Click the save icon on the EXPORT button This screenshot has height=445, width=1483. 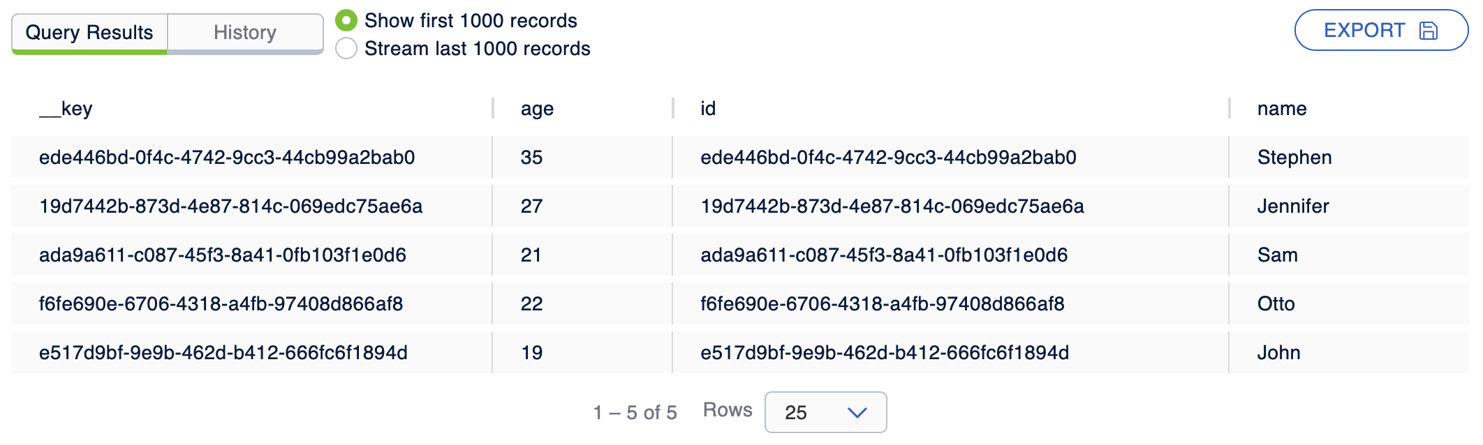coord(1429,30)
